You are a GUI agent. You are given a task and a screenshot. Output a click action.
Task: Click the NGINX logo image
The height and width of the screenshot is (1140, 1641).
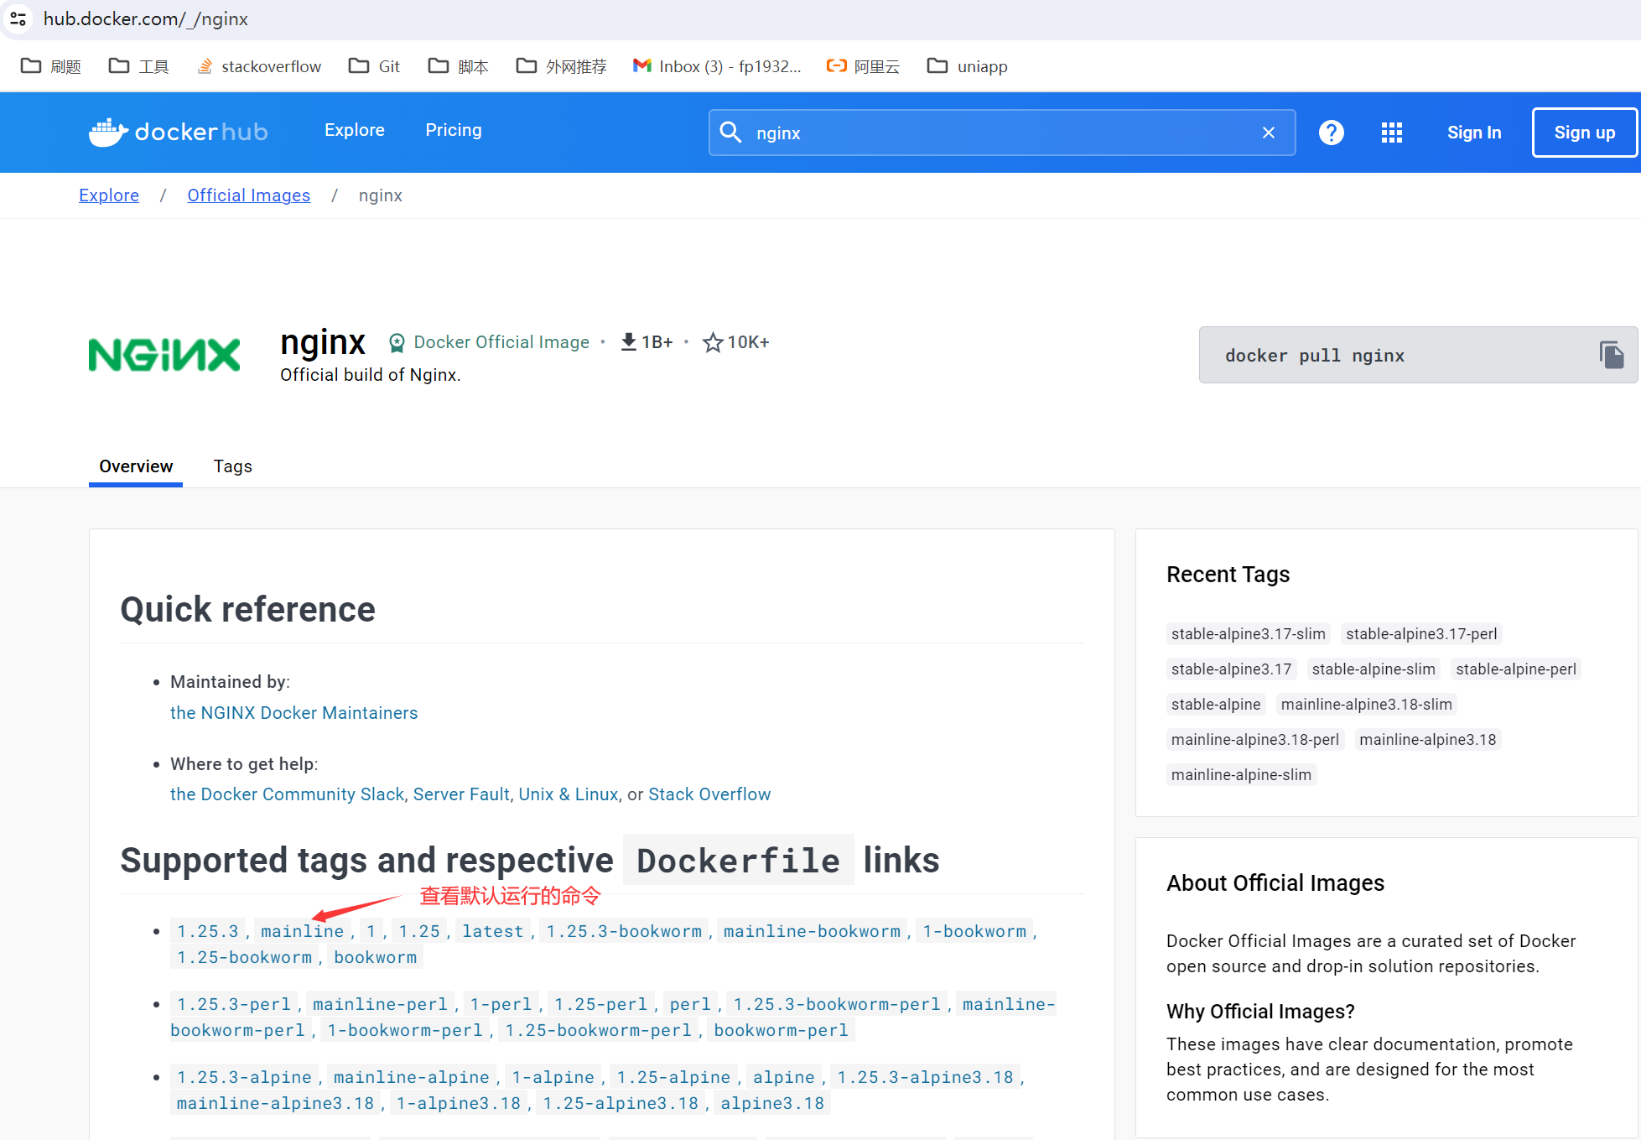tap(164, 355)
